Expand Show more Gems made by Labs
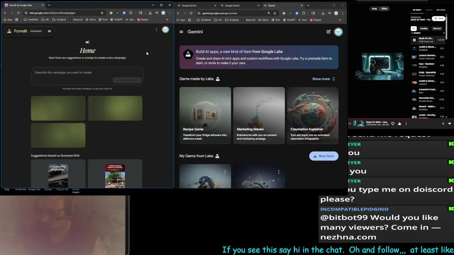This screenshot has width=454, height=255. pos(323,79)
